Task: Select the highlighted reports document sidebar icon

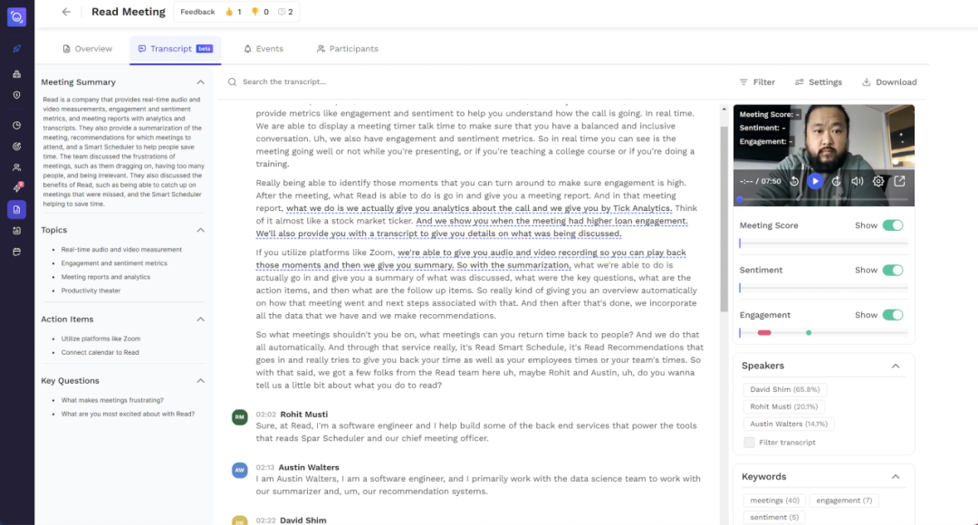Action: click(x=17, y=209)
